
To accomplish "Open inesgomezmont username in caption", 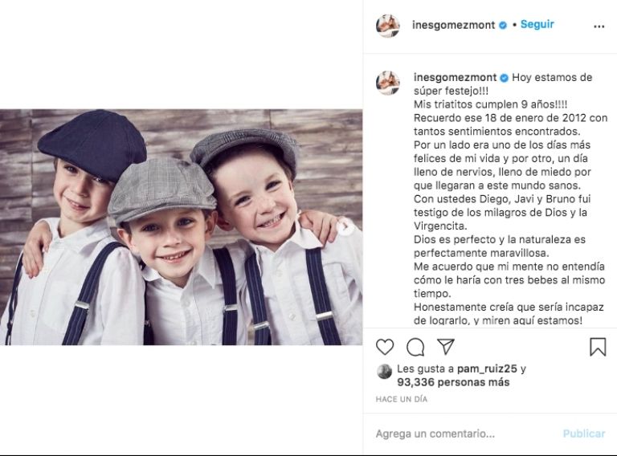I will coord(456,77).
